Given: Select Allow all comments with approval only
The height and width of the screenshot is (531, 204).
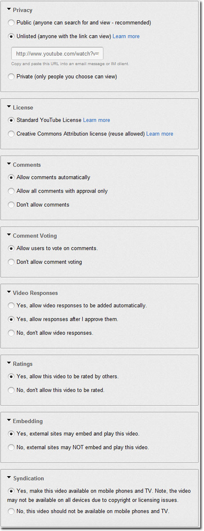Looking at the screenshot, I should (x=11, y=191).
